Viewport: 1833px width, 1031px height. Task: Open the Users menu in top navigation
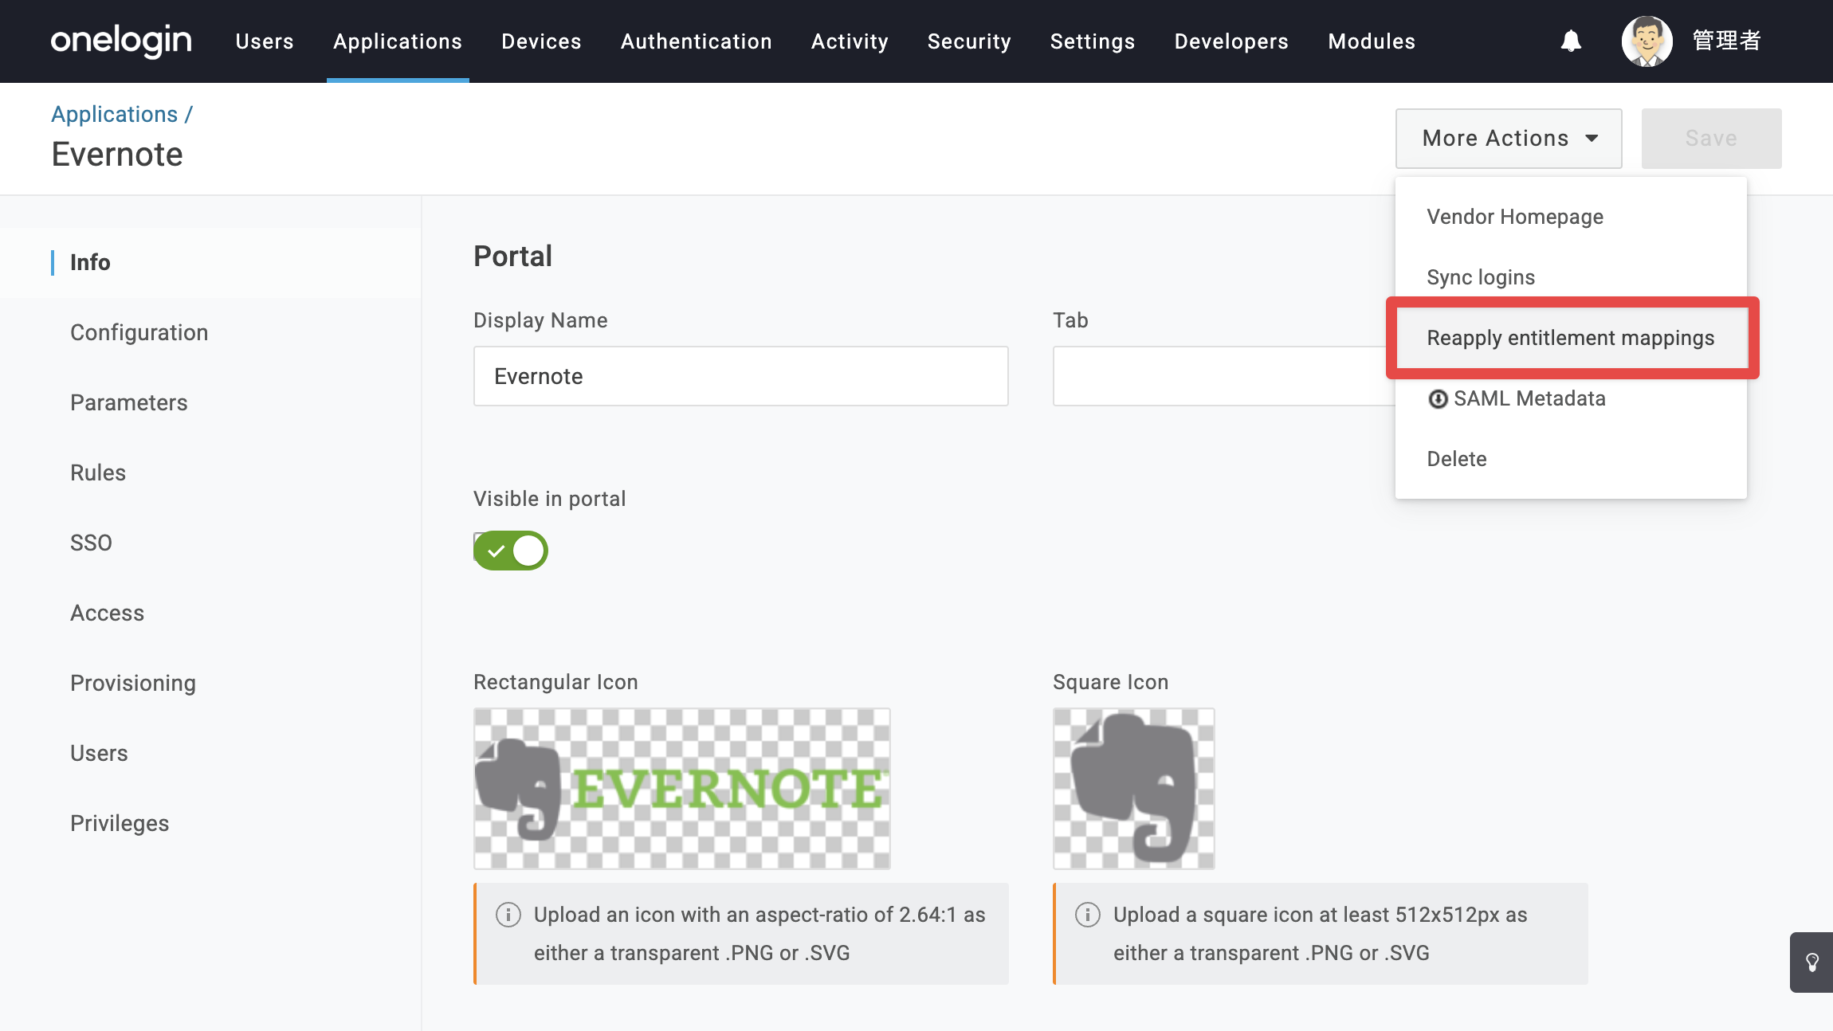(265, 41)
